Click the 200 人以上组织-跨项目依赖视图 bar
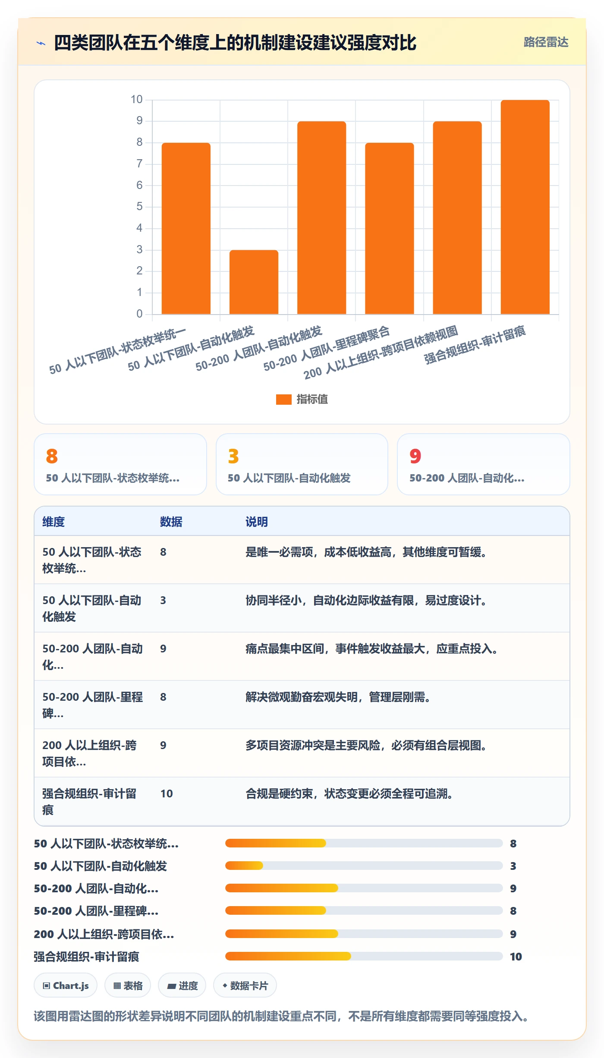Image resolution: width=604 pixels, height=1058 pixels. (457, 217)
